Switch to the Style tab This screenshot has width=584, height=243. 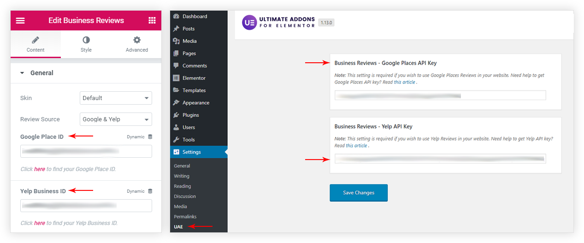86,44
